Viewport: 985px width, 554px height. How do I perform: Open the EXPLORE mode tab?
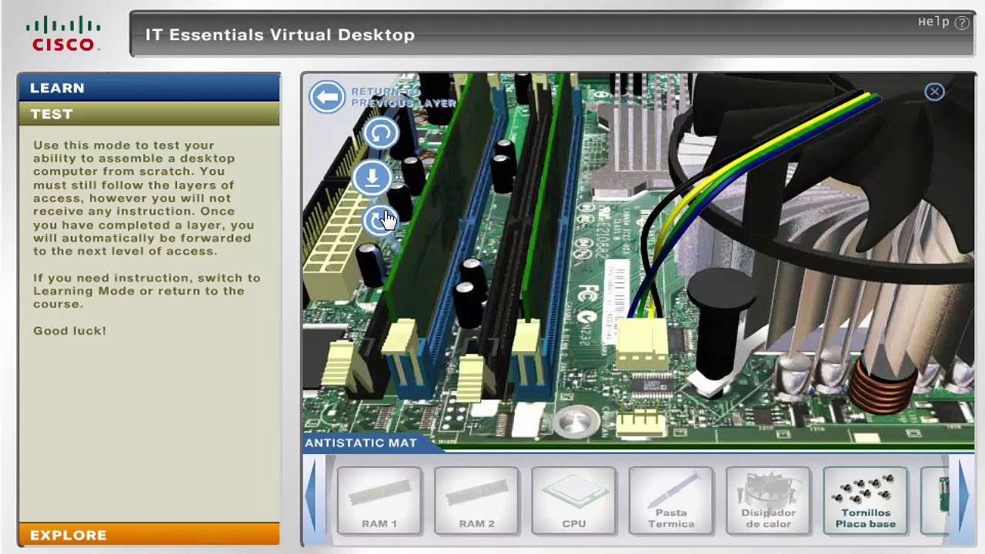tap(149, 535)
